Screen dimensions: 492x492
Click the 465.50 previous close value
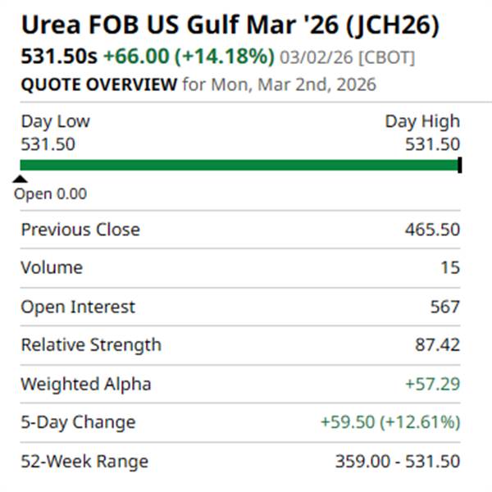coord(432,230)
